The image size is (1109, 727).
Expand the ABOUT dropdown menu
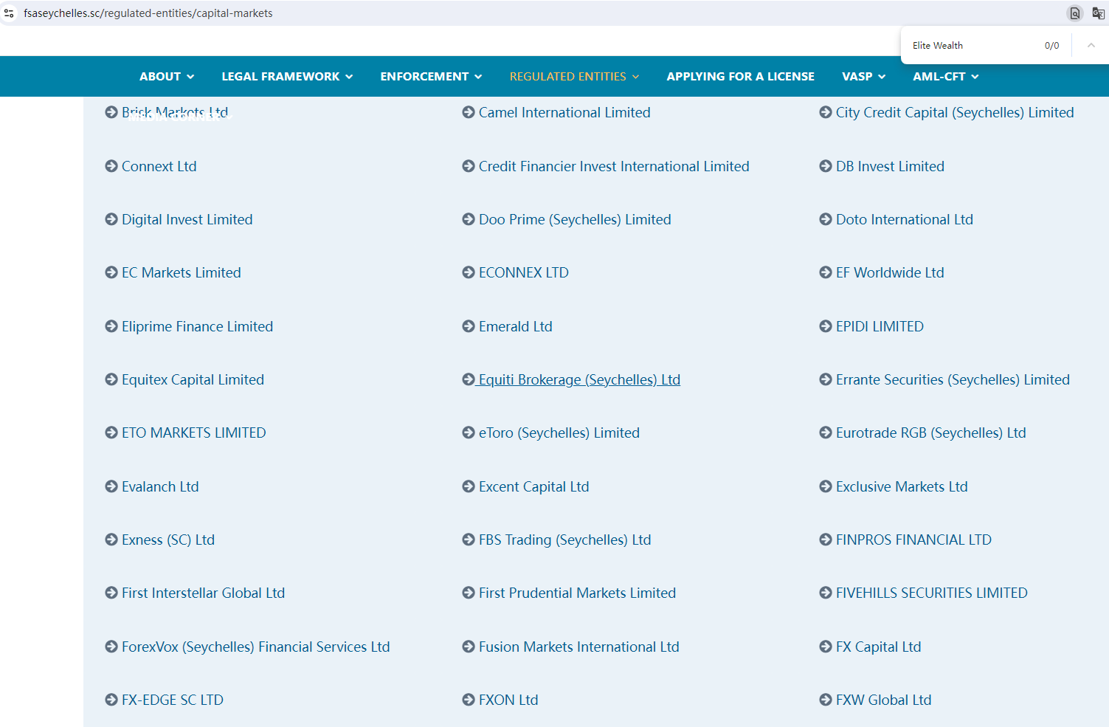[167, 76]
